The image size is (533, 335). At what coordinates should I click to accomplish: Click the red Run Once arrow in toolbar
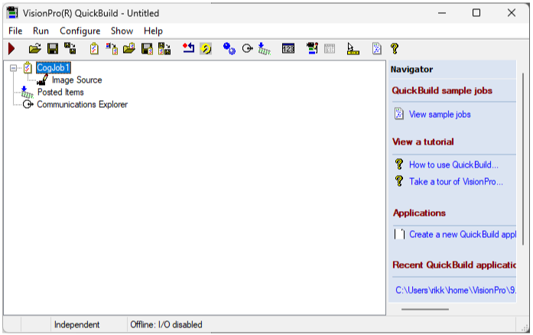click(12, 48)
